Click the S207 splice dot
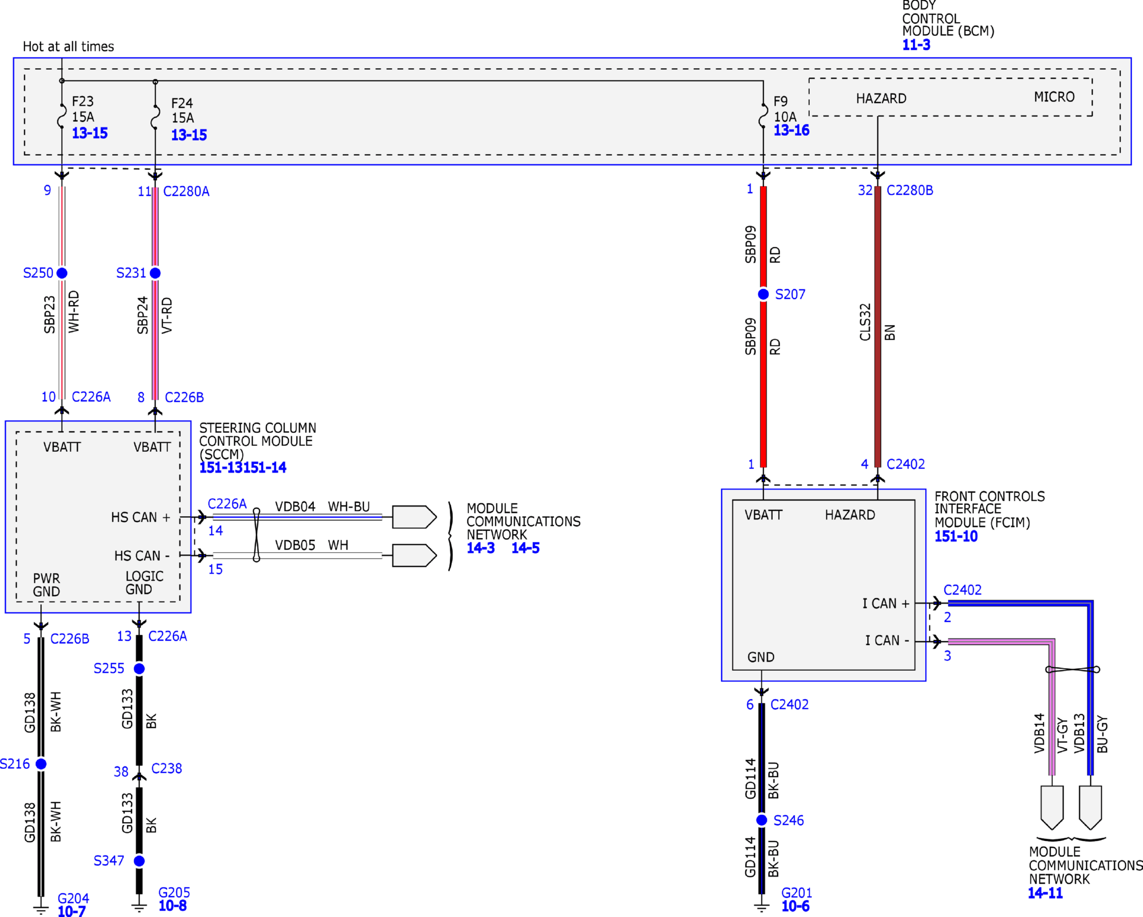The image size is (1143, 917). (763, 294)
